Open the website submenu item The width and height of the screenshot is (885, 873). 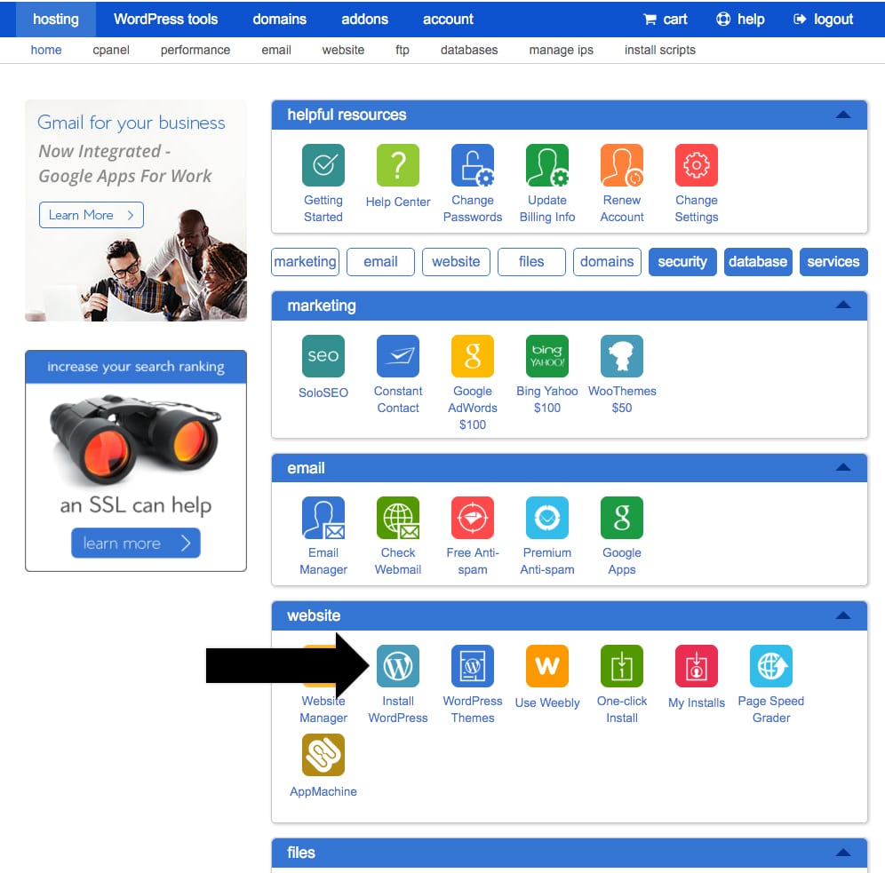343,51
